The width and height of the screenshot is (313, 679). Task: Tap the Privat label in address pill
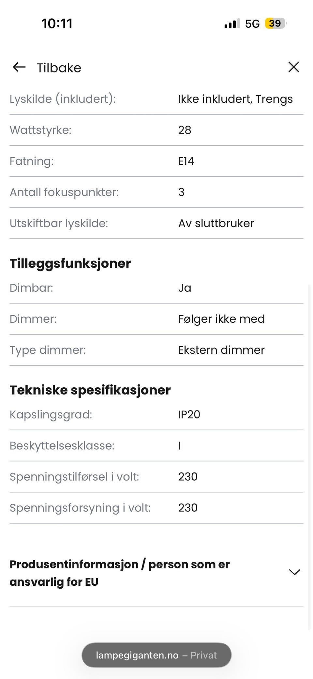coord(204,655)
